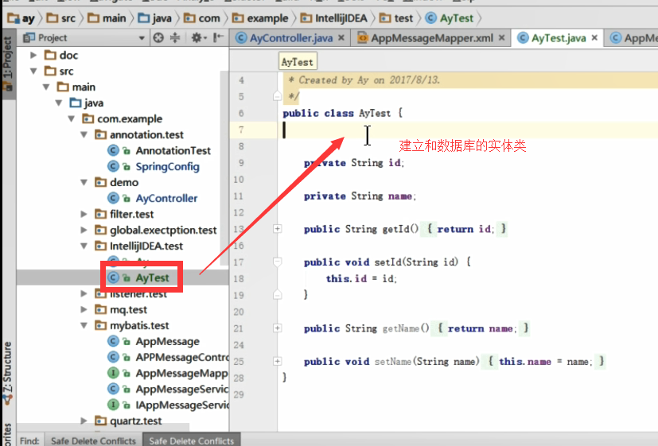Expand the filter.test package

click(x=84, y=214)
